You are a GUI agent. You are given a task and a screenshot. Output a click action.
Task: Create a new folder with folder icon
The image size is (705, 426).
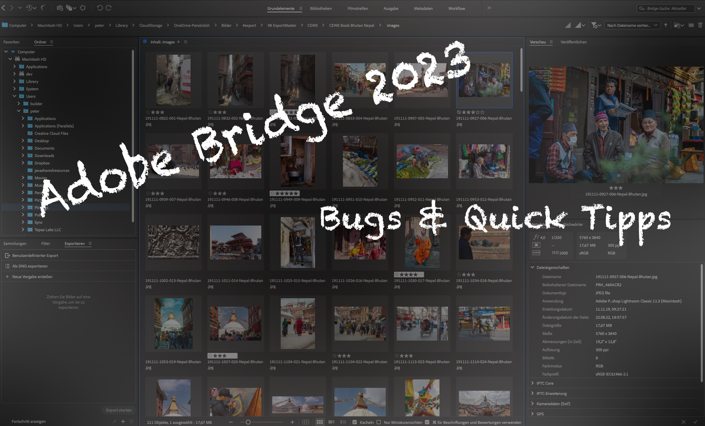point(691,25)
